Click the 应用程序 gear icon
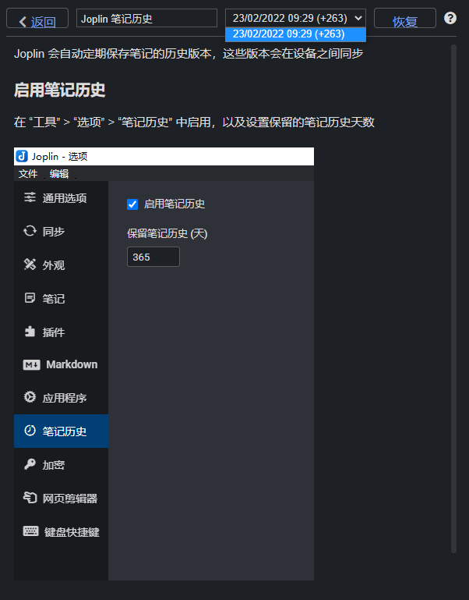Viewport: 469px width, 600px height. point(30,397)
